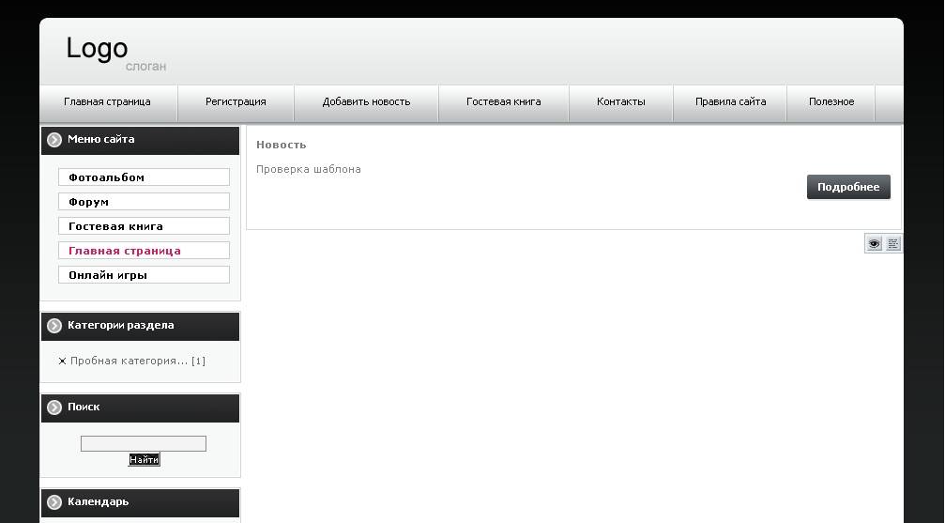Open the Регистрация navigation item
Screen dimensions: 945x523
click(236, 102)
